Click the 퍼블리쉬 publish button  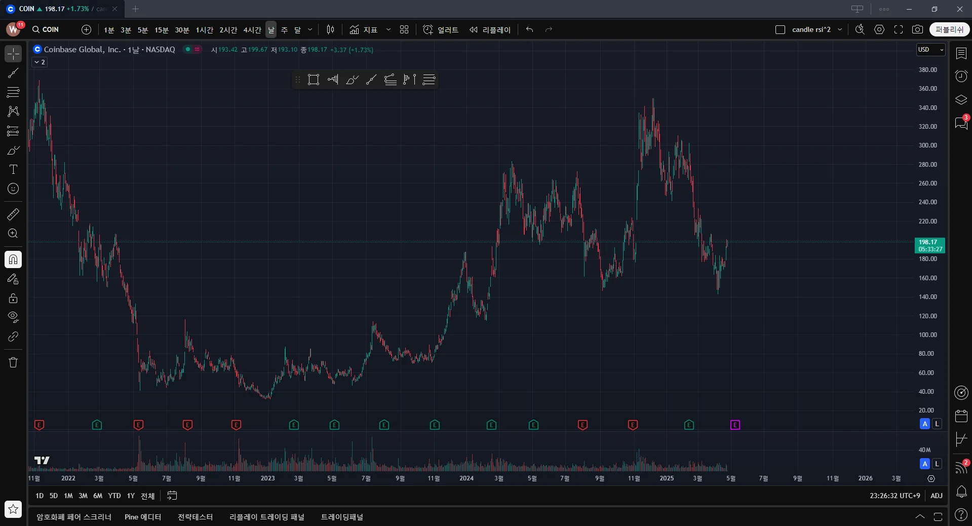pos(949,29)
